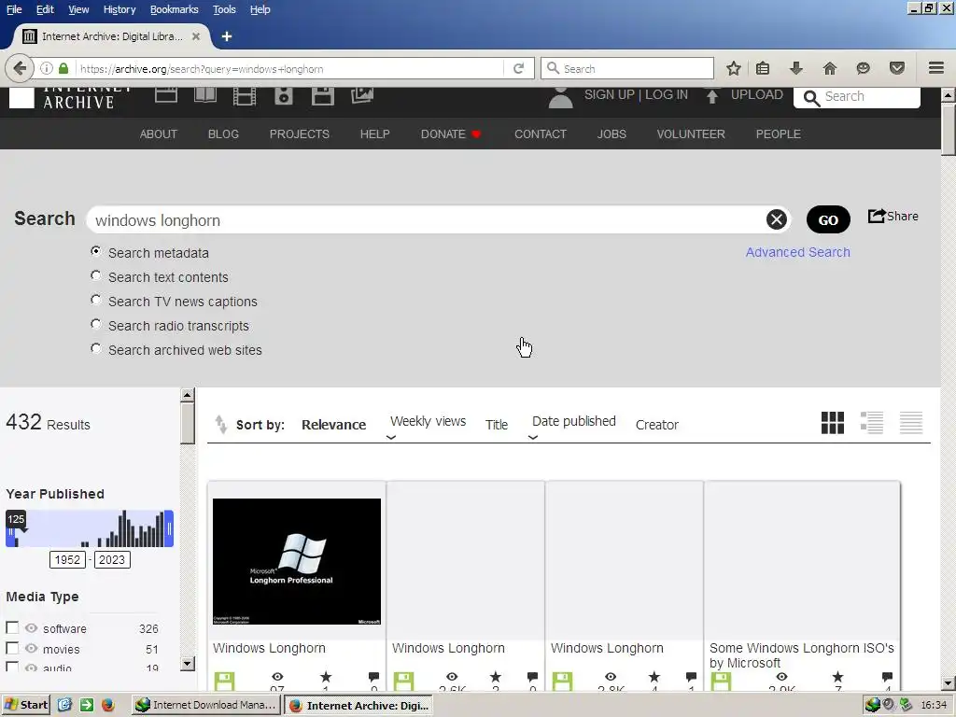Go to Firefox home page icon
Screen dimensions: 956x717
(830, 68)
